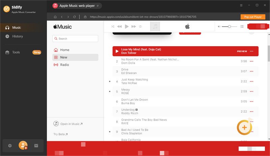
Task: Navigate back in the web player
Action: (62, 17)
